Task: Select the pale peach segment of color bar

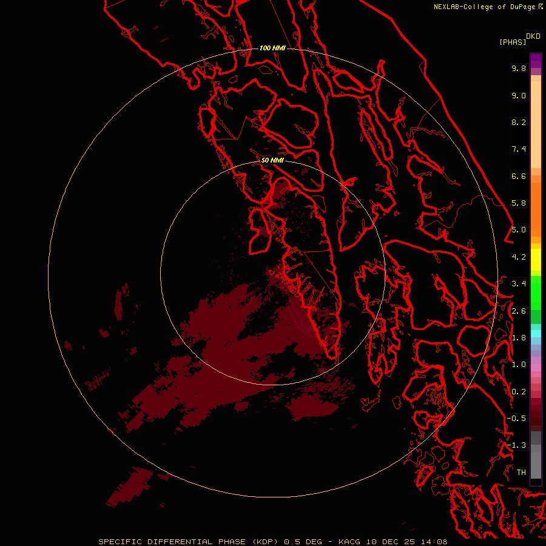Action: point(536,125)
